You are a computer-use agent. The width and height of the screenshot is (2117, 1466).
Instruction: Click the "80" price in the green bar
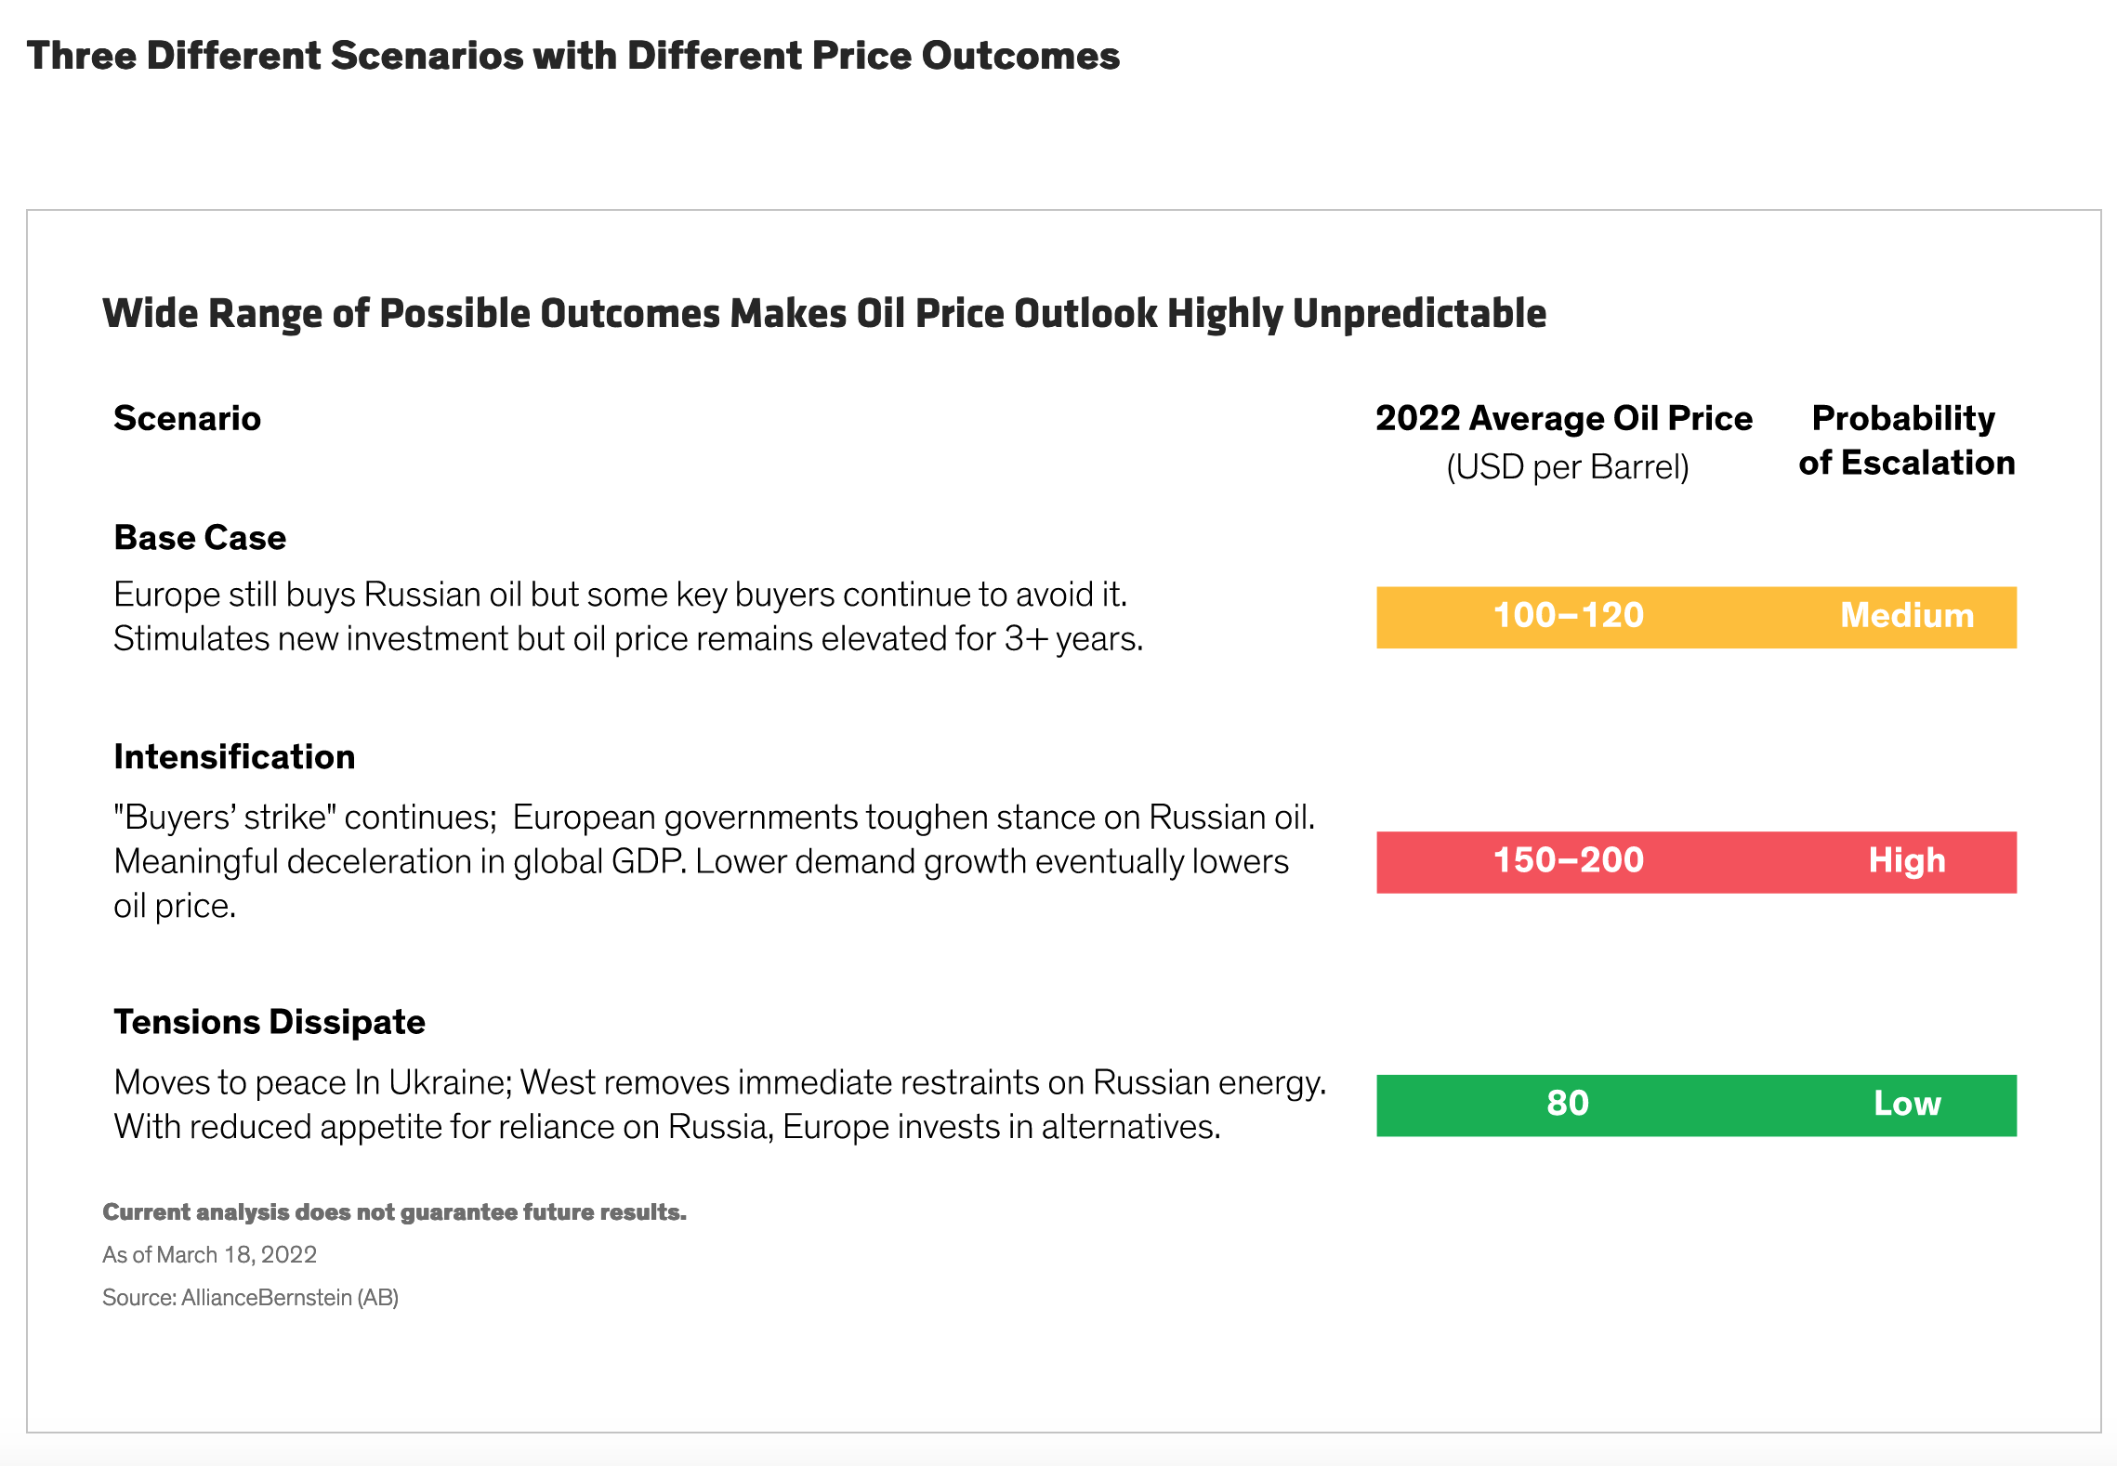pyautogui.click(x=1568, y=1105)
